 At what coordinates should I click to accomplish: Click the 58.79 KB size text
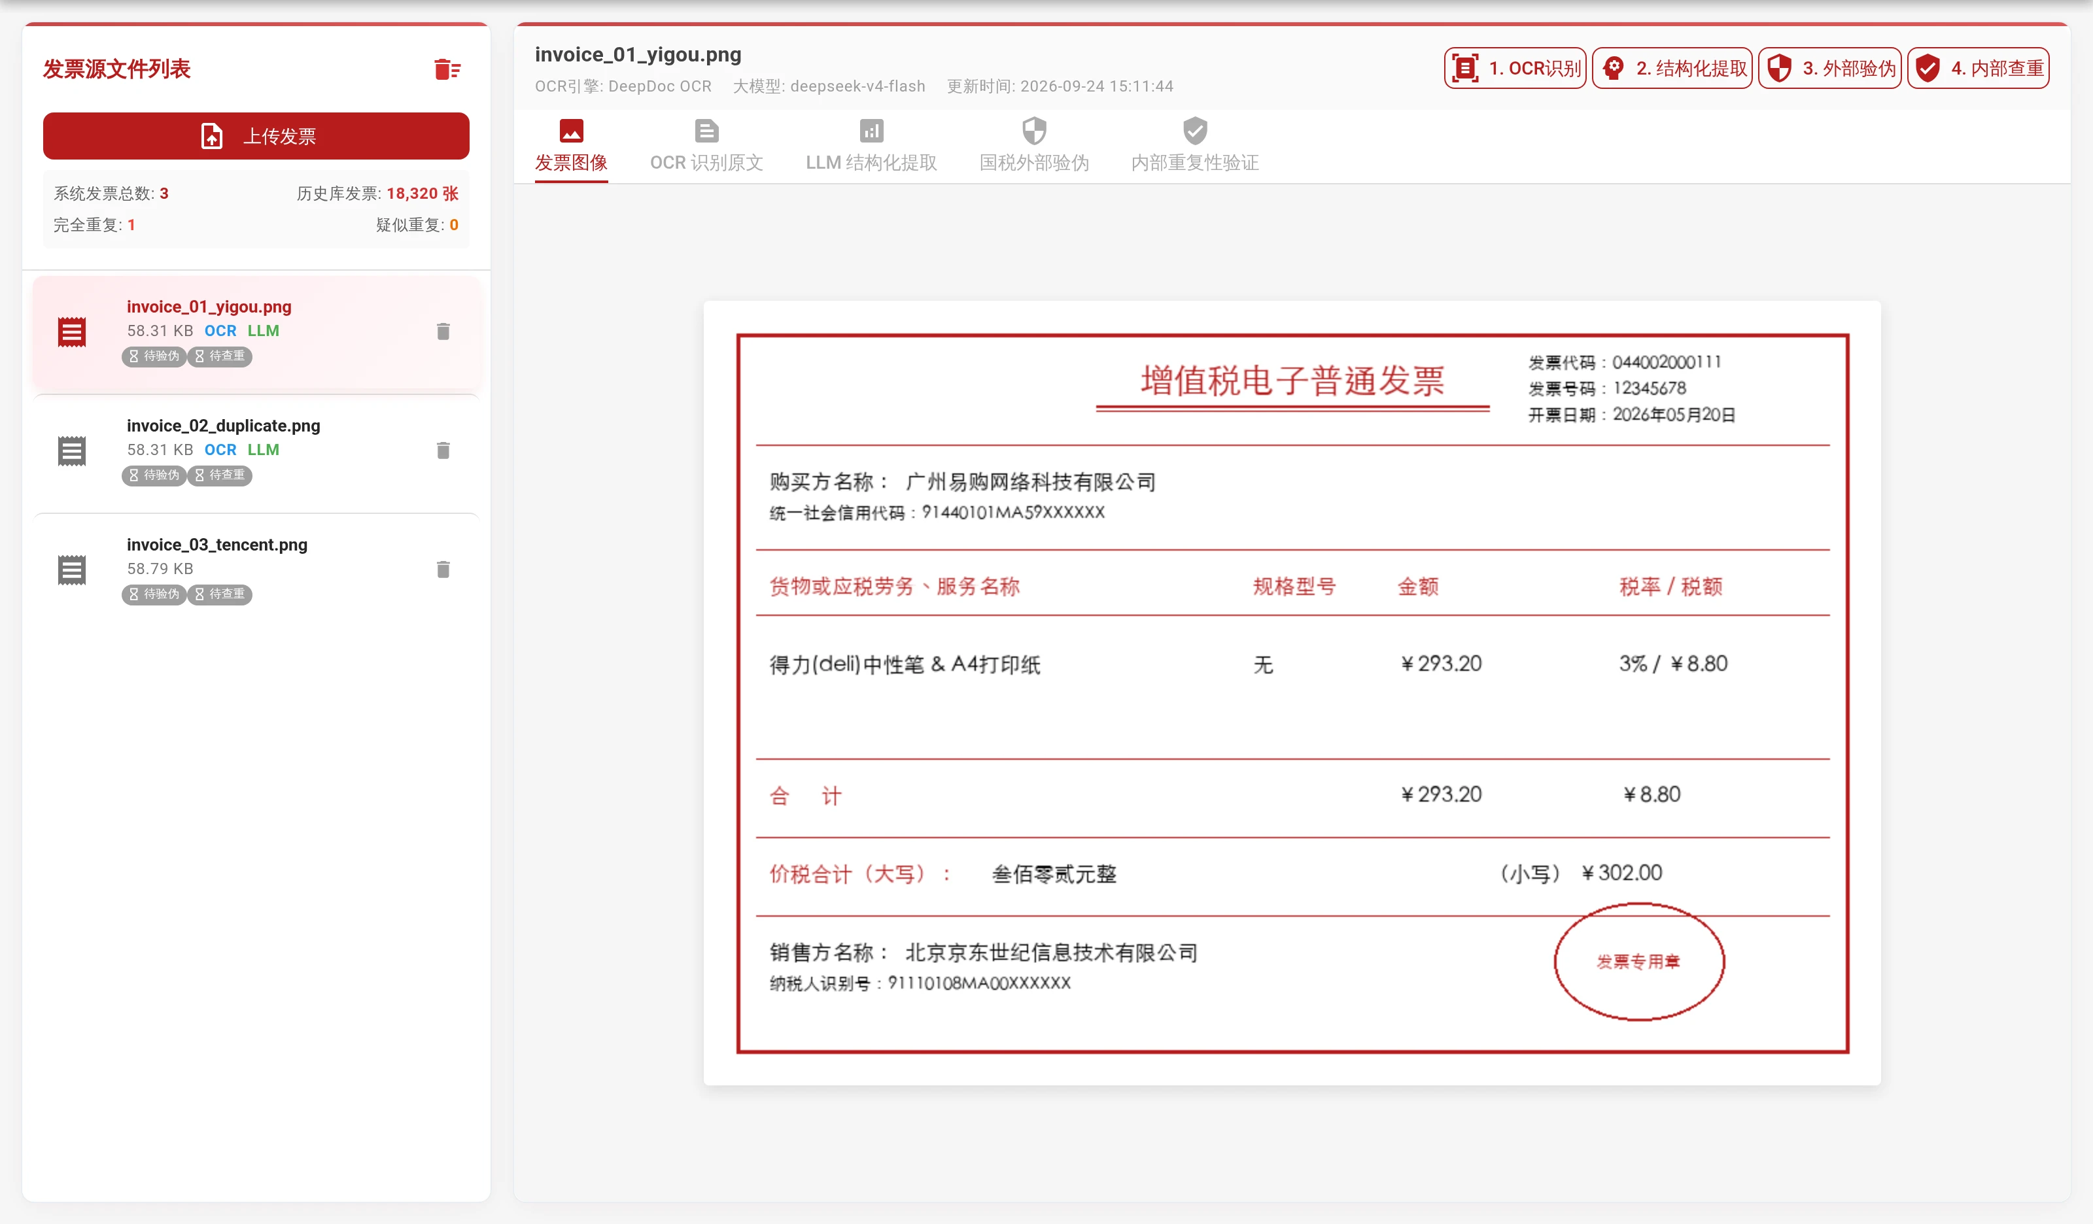click(x=160, y=568)
